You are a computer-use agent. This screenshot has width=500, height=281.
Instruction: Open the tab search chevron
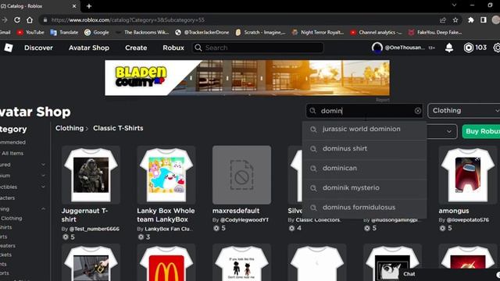(x=454, y=5)
